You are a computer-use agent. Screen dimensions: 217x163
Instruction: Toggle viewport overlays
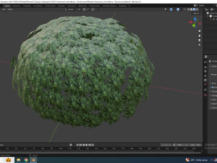point(178,10)
